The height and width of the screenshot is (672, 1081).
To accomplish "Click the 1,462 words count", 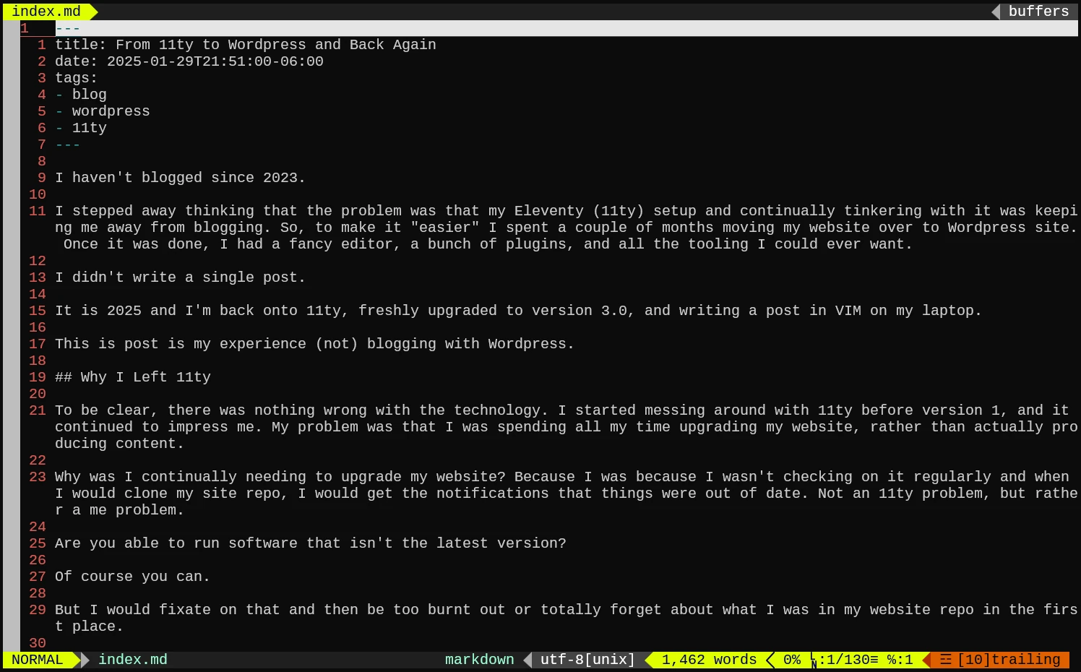I will [x=709, y=660].
